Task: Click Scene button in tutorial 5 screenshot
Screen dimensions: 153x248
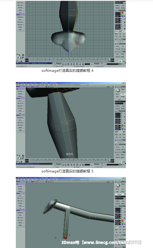Action: tap(123, 106)
